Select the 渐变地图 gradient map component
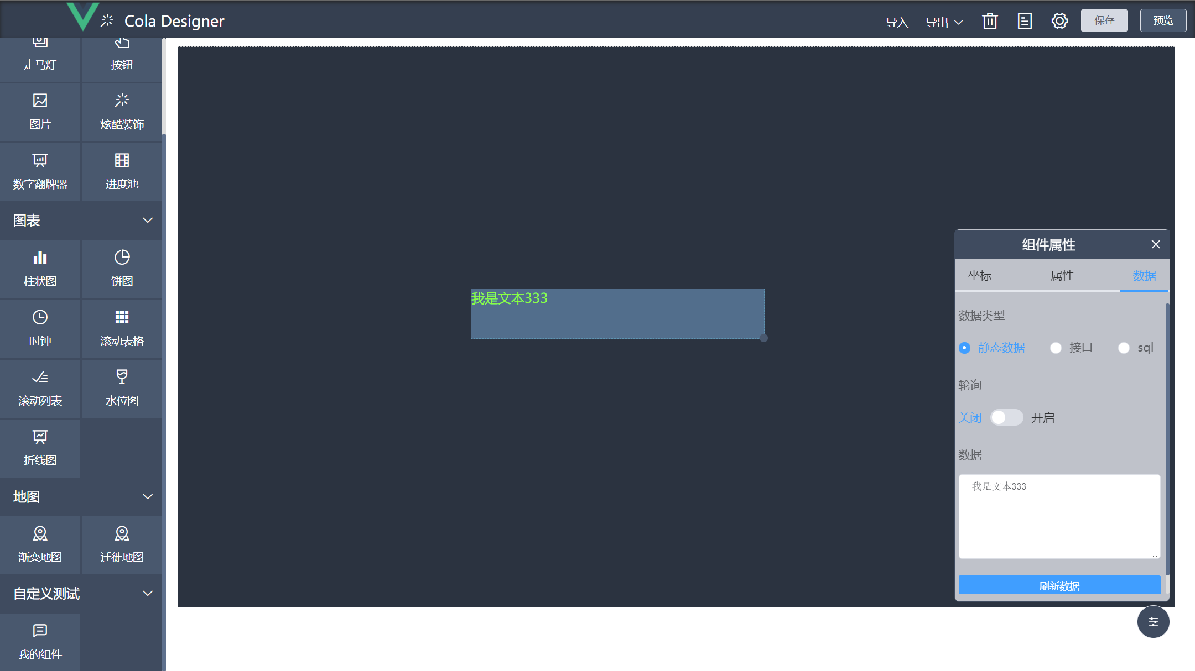Viewport: 1195px width, 671px height. pos(40,544)
